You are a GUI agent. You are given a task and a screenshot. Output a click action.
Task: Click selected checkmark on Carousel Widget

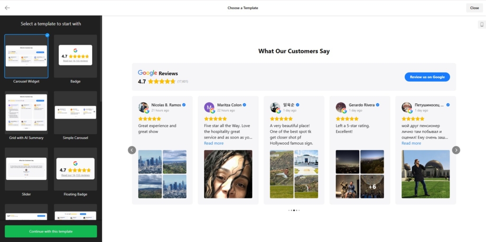point(47,35)
